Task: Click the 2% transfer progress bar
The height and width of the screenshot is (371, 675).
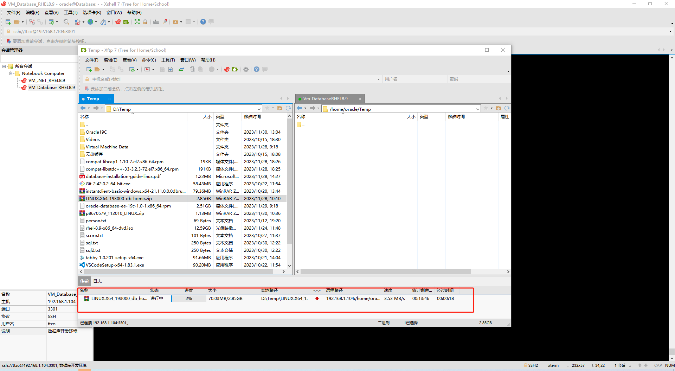Action: pos(189,299)
